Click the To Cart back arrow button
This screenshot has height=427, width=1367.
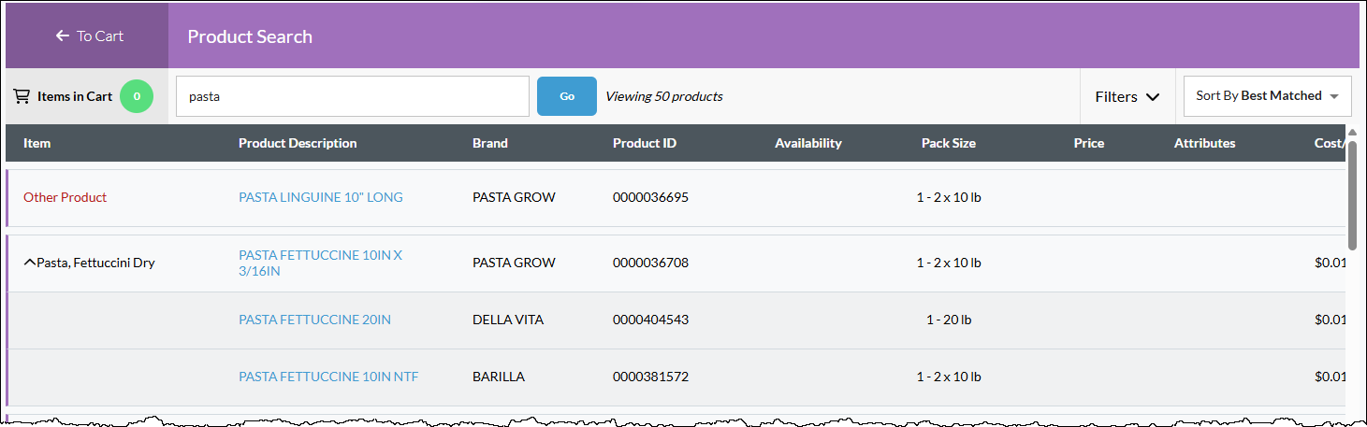tap(89, 36)
